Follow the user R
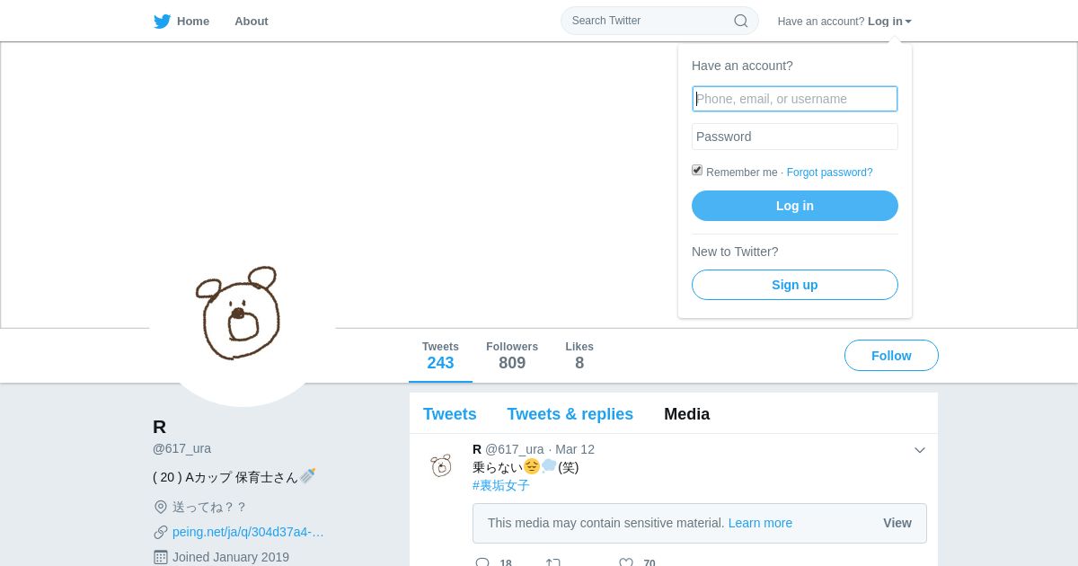1078x566 pixels. click(891, 356)
